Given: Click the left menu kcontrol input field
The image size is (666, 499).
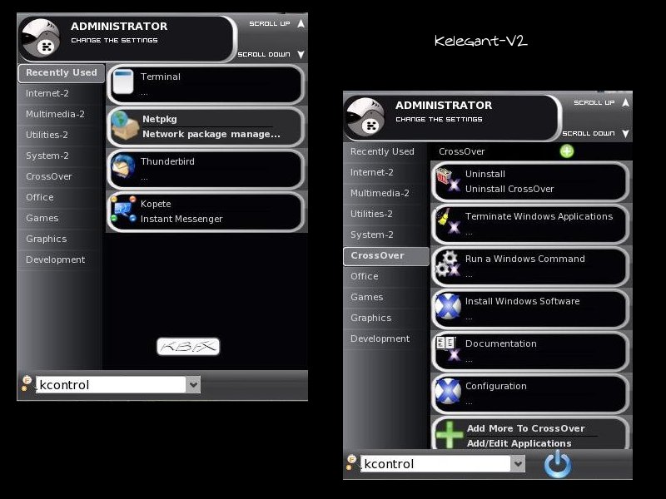Looking at the screenshot, I should tap(111, 385).
